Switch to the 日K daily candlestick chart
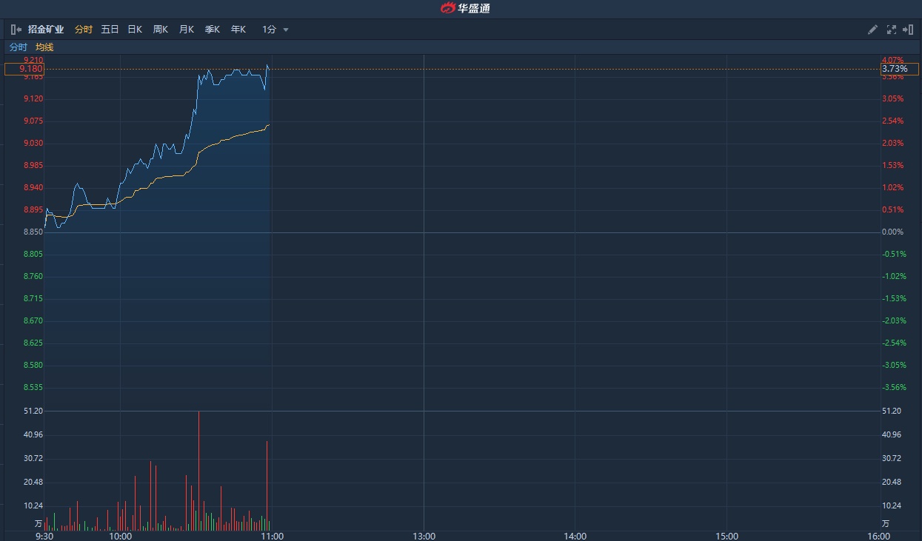 135,30
